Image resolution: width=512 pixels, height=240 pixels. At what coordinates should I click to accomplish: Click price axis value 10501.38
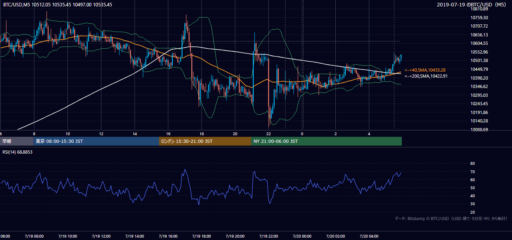[x=479, y=60]
